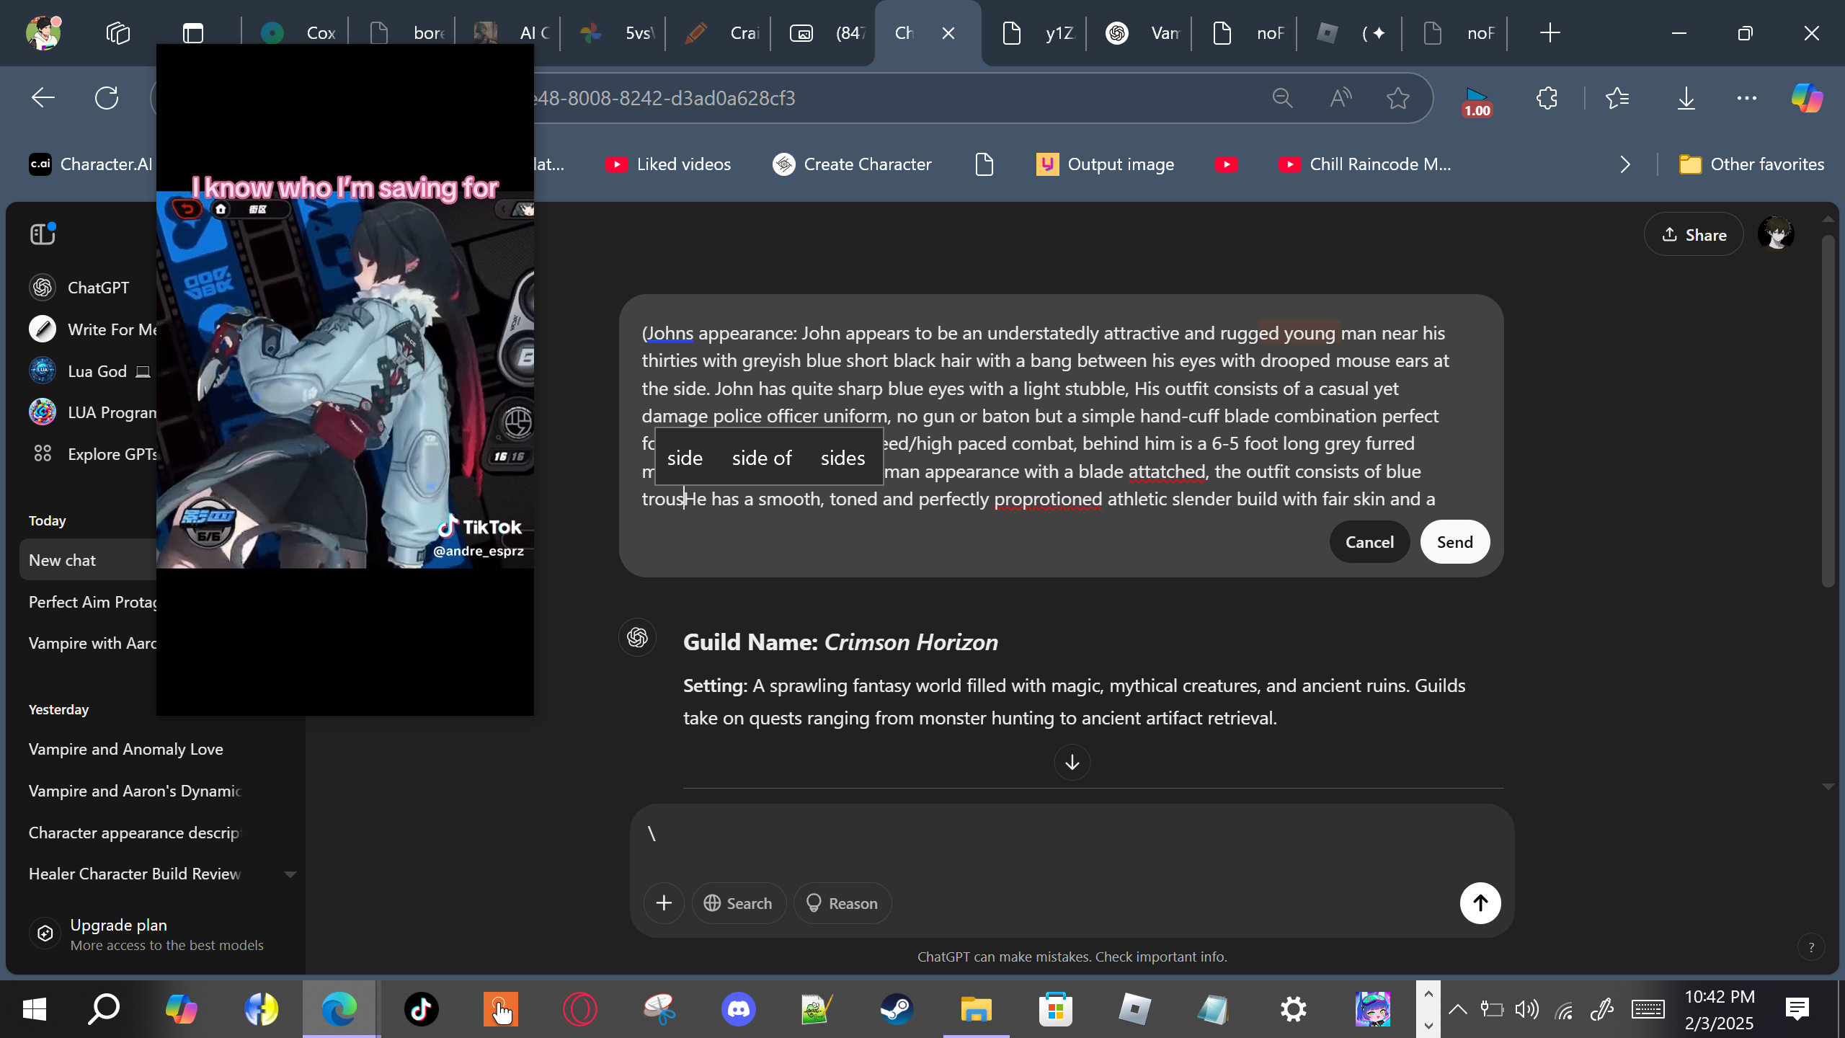Click the taskbar clock showing 10:42 PM
This screenshot has height=1038, width=1845.
click(1720, 1009)
